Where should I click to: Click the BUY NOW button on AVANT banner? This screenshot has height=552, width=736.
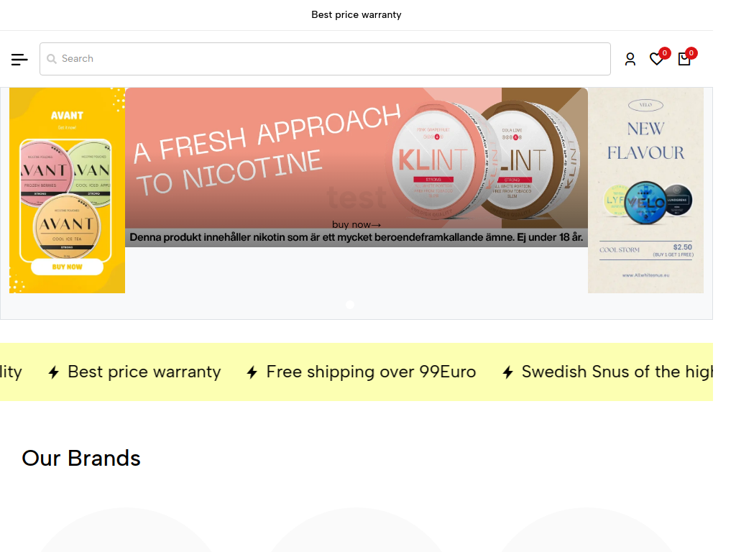coord(67,266)
